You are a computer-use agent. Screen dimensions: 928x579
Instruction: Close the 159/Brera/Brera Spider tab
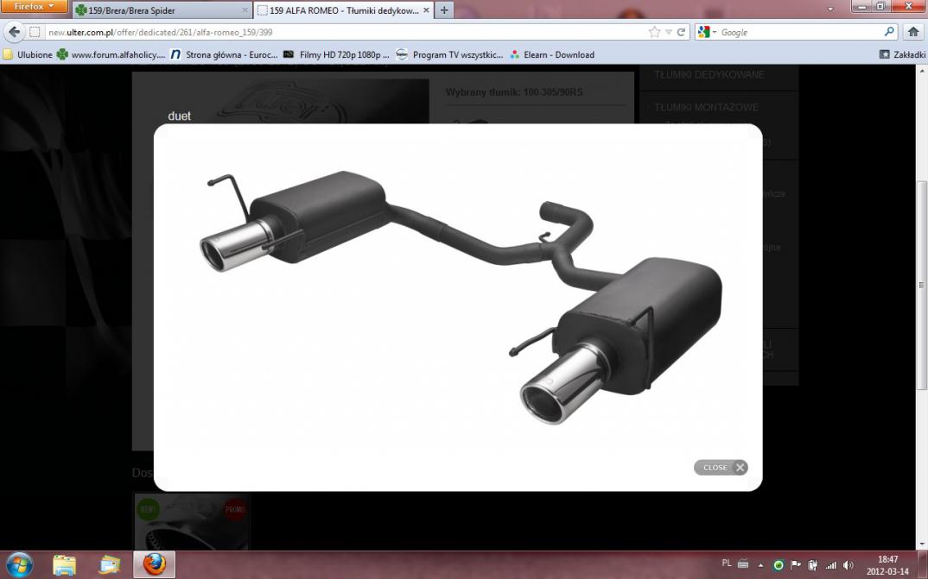pyautogui.click(x=245, y=10)
